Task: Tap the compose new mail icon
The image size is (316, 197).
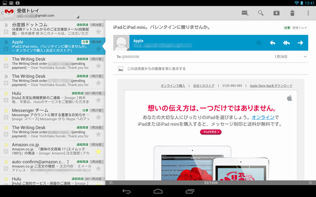Action: (245, 13)
